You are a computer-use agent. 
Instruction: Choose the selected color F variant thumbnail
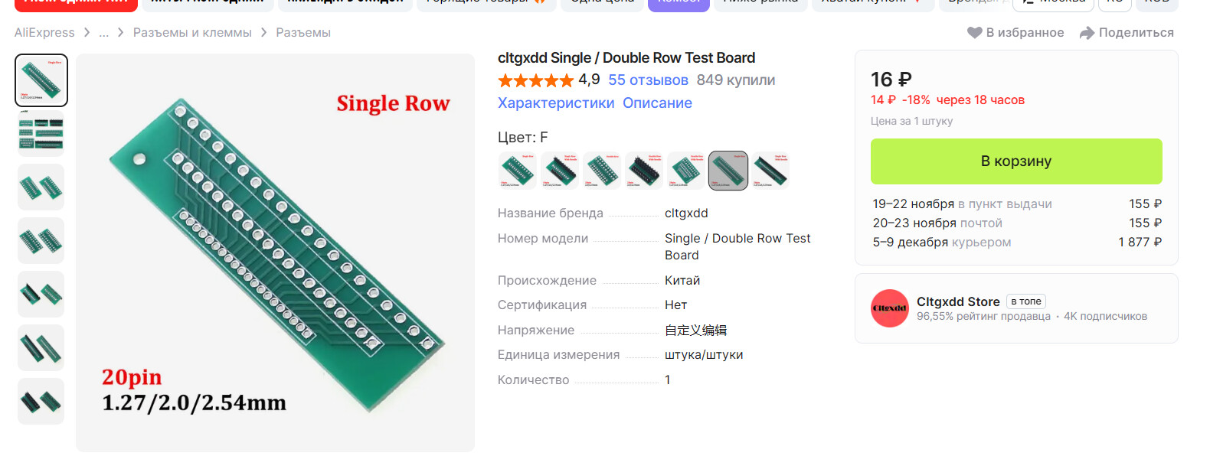tap(728, 170)
